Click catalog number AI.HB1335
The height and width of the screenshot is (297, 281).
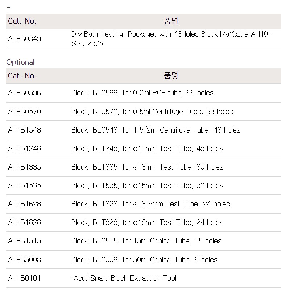(24, 167)
